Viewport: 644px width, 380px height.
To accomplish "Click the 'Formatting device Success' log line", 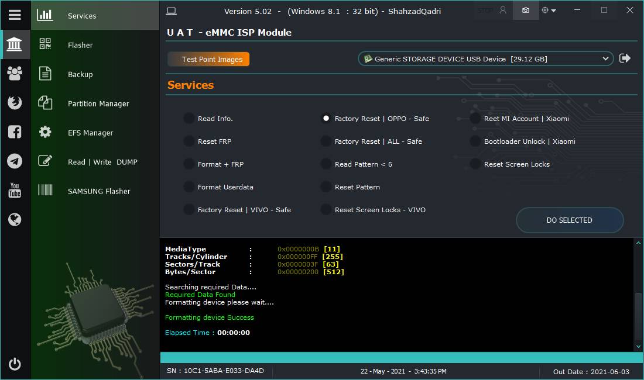I will click(x=209, y=317).
